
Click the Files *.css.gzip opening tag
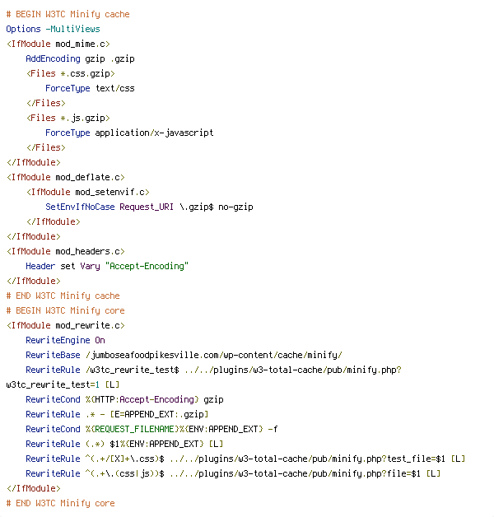70,73
